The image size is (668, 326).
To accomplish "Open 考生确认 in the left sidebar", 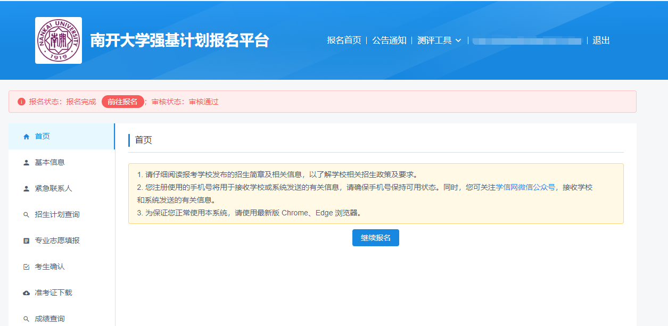I will click(x=61, y=266).
